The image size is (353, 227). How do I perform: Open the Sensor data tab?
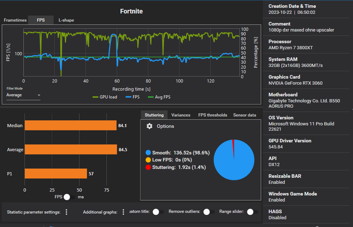click(x=244, y=115)
